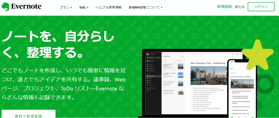This screenshot has width=279, height=118.
Task: Click Itineraries heading in note list
Action: coord(167,56)
